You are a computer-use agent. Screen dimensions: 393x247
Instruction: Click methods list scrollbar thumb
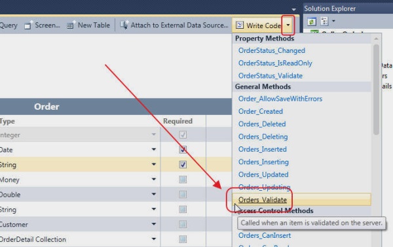(x=376, y=90)
